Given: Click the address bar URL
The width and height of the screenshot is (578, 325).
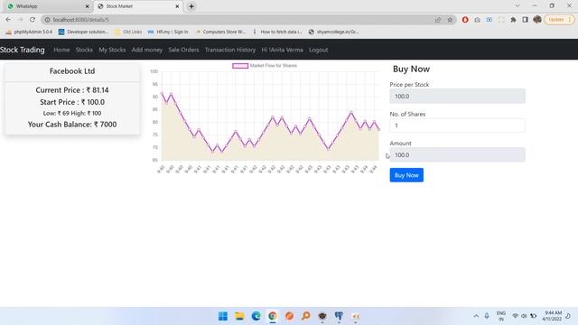Looking at the screenshot, I should [x=80, y=20].
